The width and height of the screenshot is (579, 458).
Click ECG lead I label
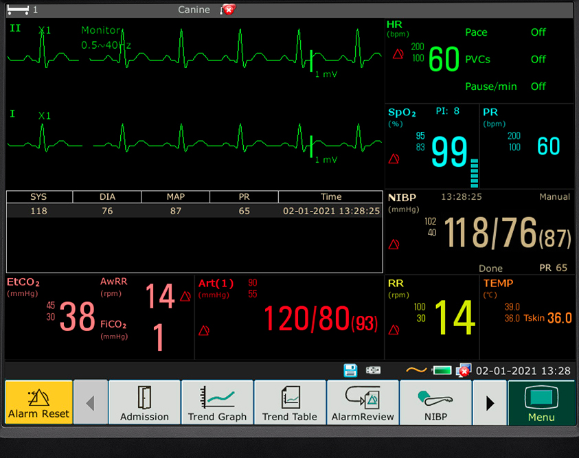coord(12,114)
